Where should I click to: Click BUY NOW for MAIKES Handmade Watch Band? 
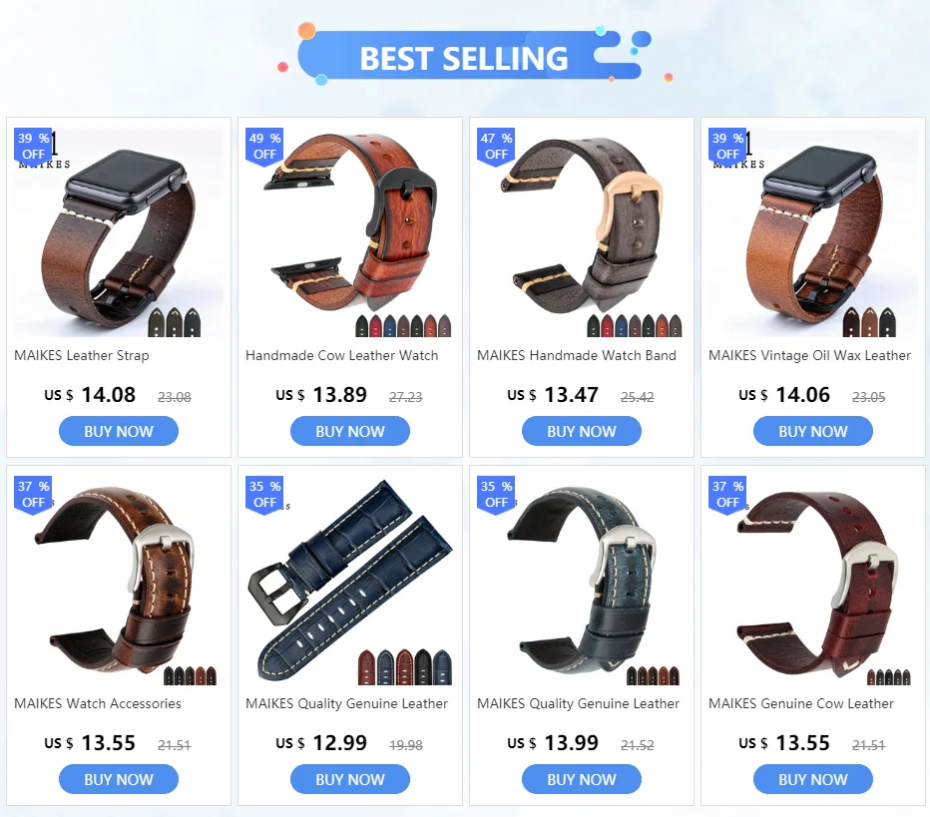[581, 431]
